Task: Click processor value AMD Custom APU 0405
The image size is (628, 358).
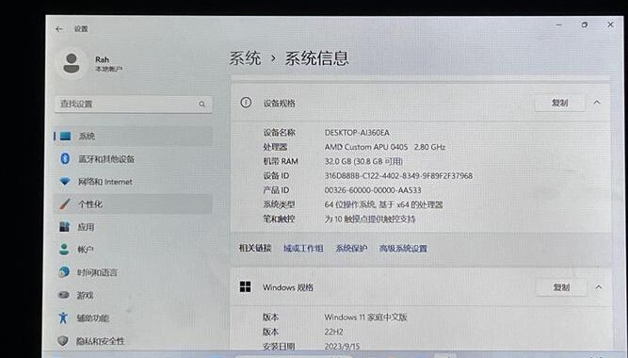Action: coord(366,147)
